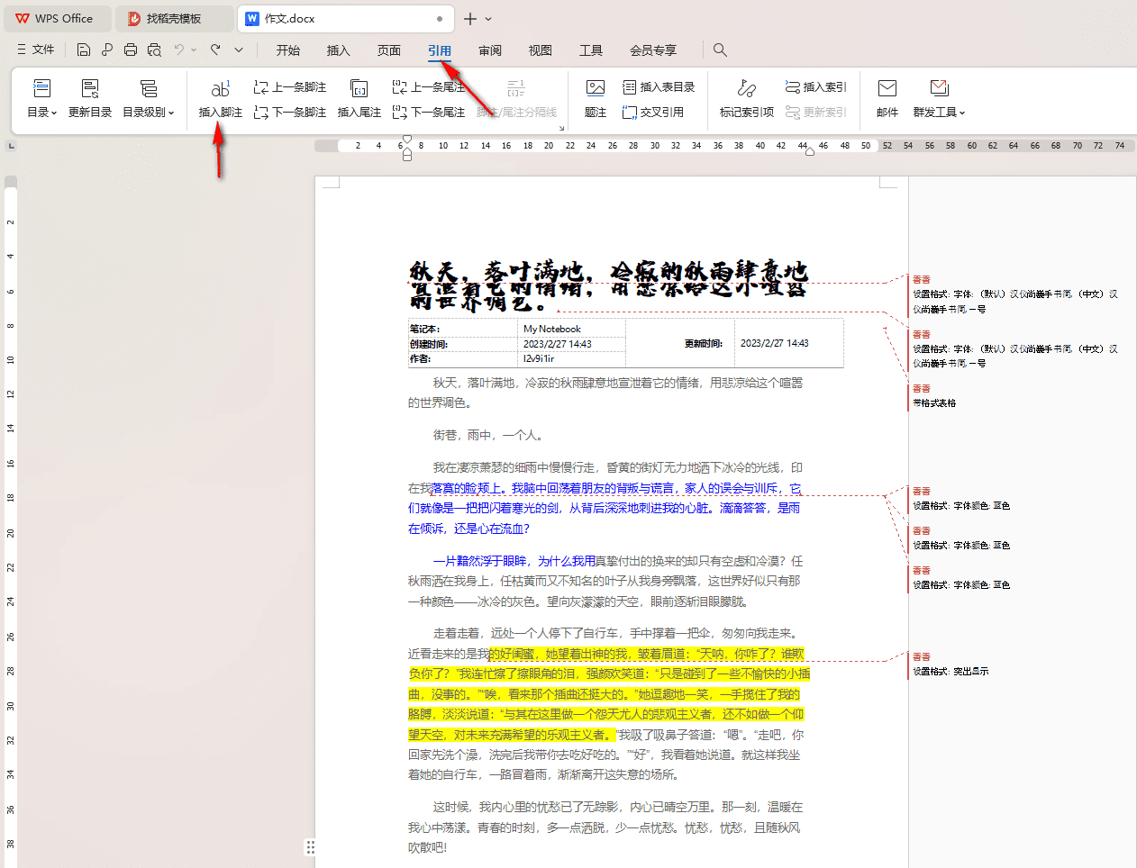The height and width of the screenshot is (868, 1137).
Task: Click the WPS Office home tab
Action: click(56, 18)
